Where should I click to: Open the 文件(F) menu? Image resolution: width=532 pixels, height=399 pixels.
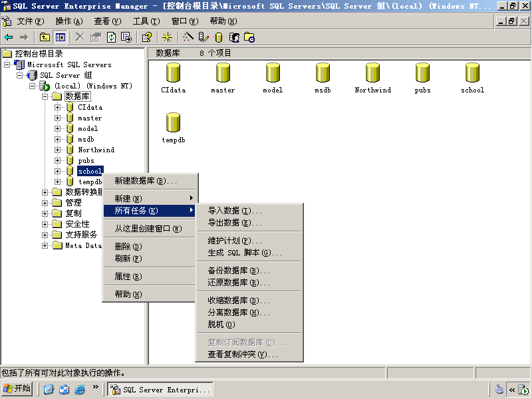pyautogui.click(x=31, y=21)
